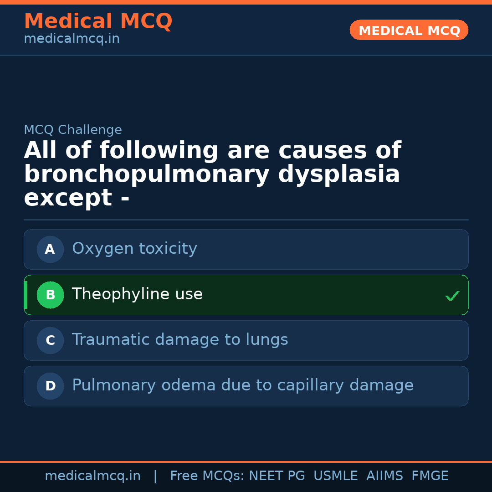Collapse the highlighted option B card
Viewport: 492px width, 492px height.
point(246,295)
